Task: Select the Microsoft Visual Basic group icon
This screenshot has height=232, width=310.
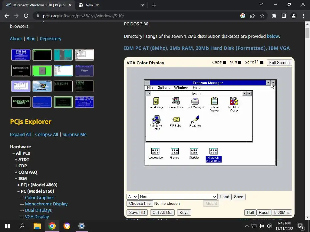Action: tap(213, 155)
